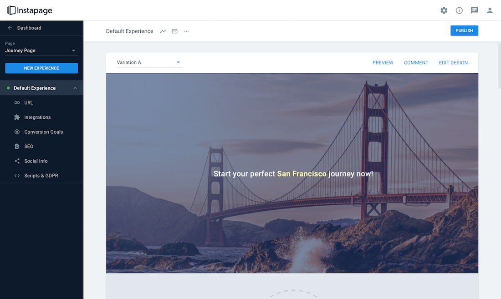This screenshot has height=299, width=501.
Task: Collapse the Default Experience section
Action: pyautogui.click(x=75, y=88)
